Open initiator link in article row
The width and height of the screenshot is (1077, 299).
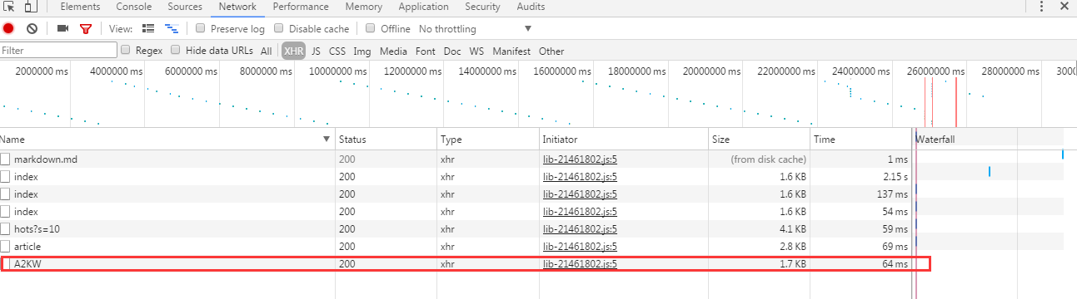[580, 246]
